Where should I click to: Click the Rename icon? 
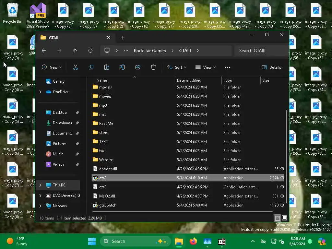122,67
